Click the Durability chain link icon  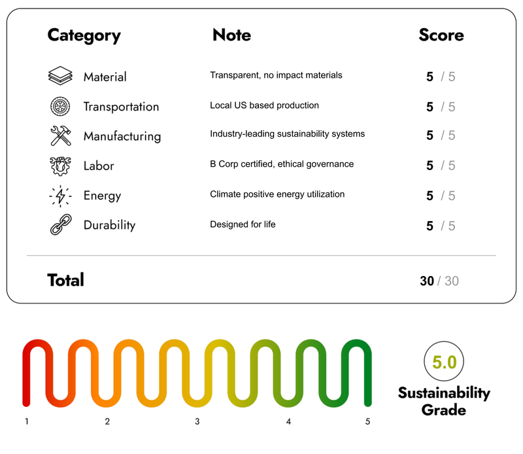[x=61, y=224]
